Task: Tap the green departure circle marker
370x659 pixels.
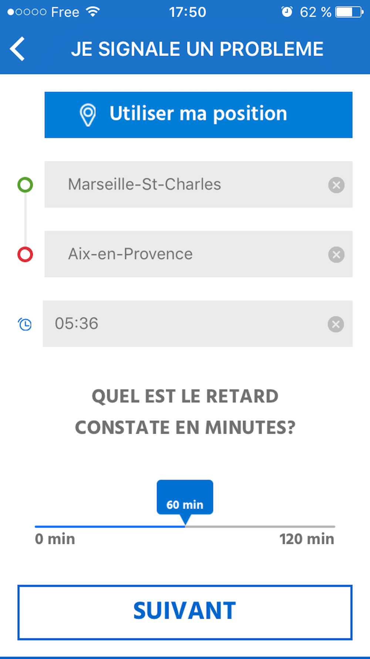Action: point(25,185)
